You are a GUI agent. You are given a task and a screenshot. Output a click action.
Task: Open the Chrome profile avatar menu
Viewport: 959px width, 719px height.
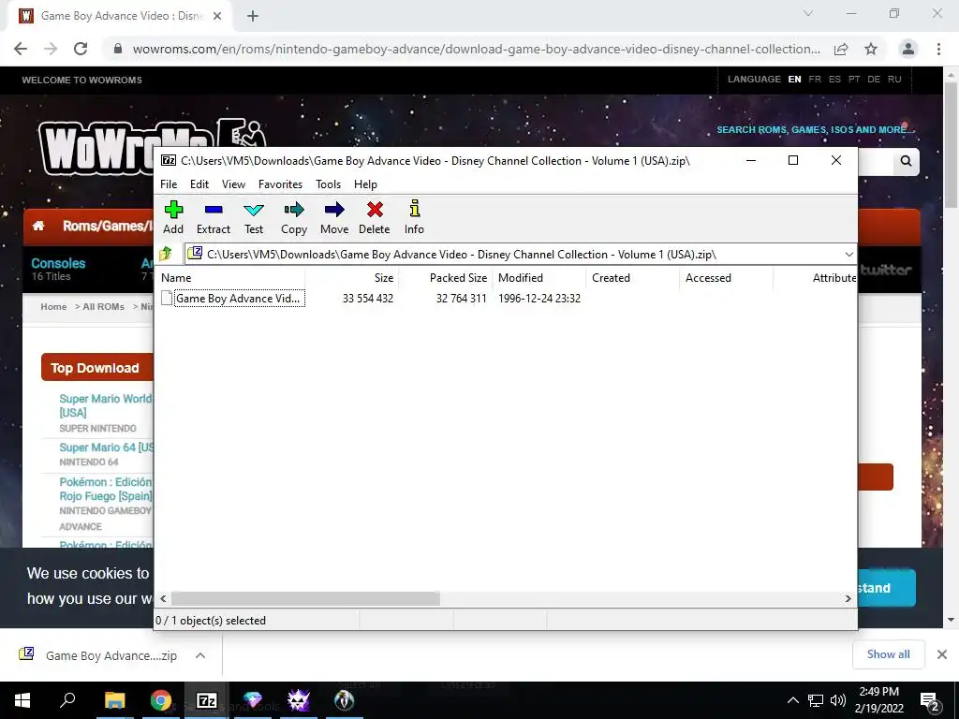tap(908, 49)
